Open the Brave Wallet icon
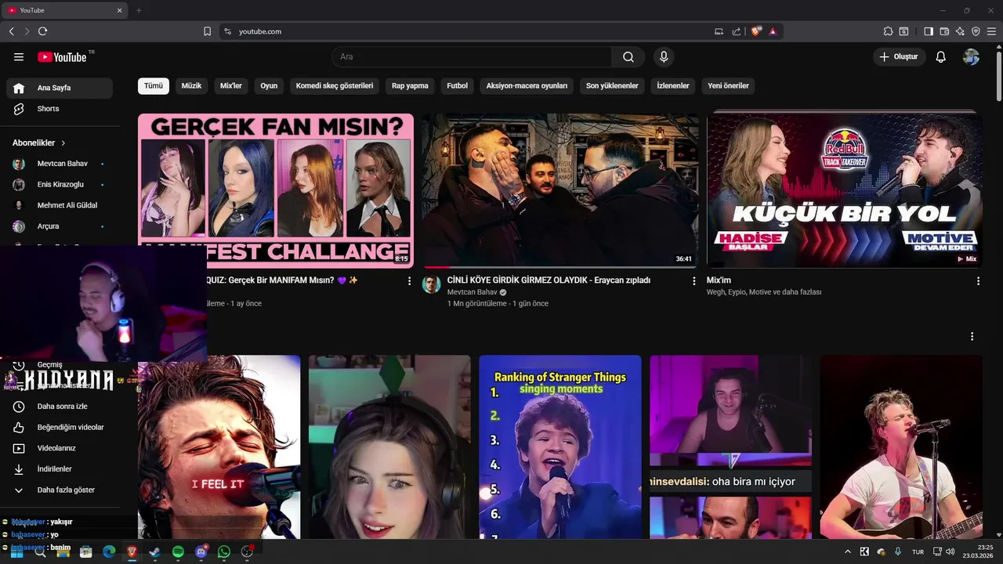The width and height of the screenshot is (1003, 564). click(x=944, y=31)
